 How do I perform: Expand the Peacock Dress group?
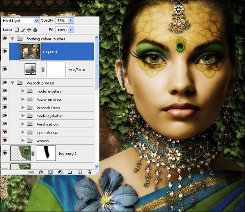pos(23,107)
